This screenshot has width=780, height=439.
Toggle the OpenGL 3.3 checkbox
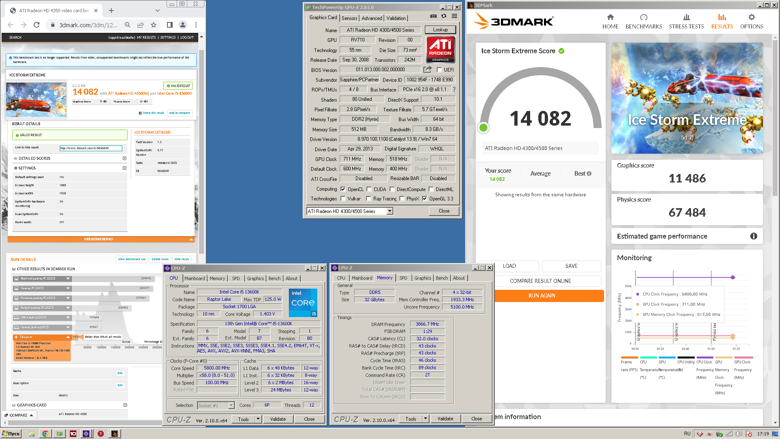[x=425, y=199]
